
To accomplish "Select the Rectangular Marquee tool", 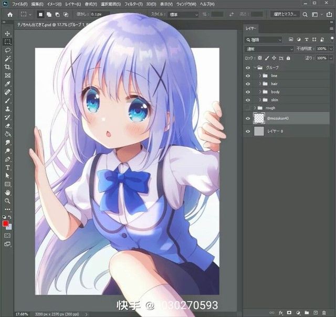I will 7,42.
